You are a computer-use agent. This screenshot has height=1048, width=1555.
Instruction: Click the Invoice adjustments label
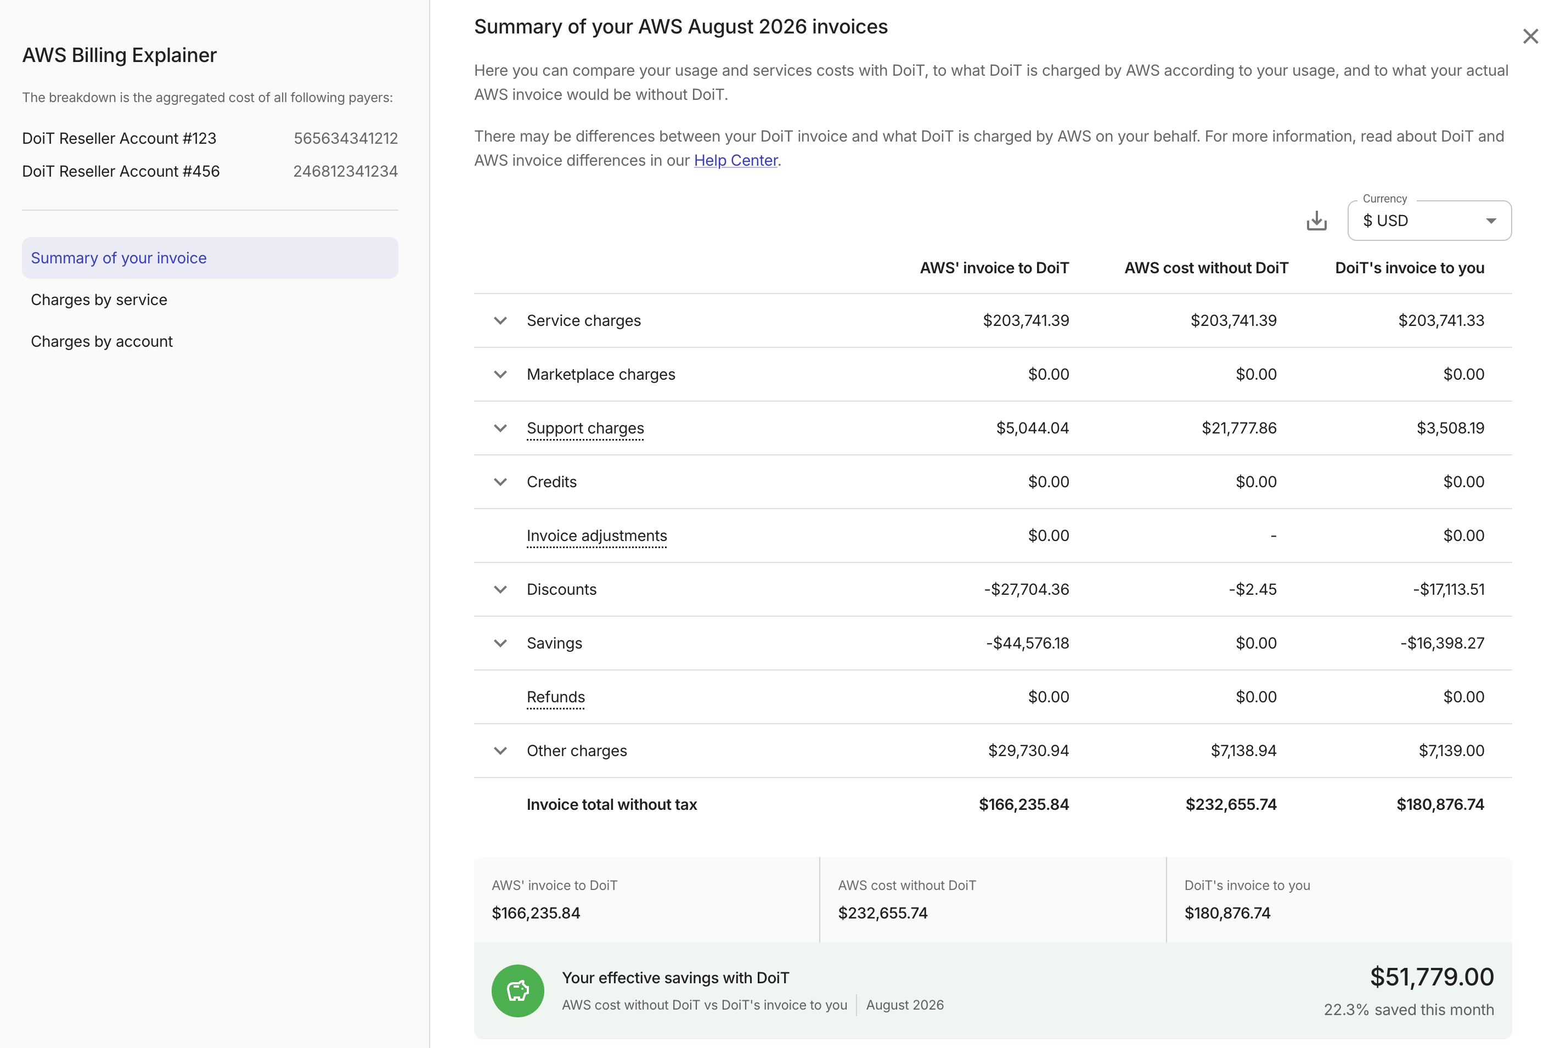pos(596,536)
